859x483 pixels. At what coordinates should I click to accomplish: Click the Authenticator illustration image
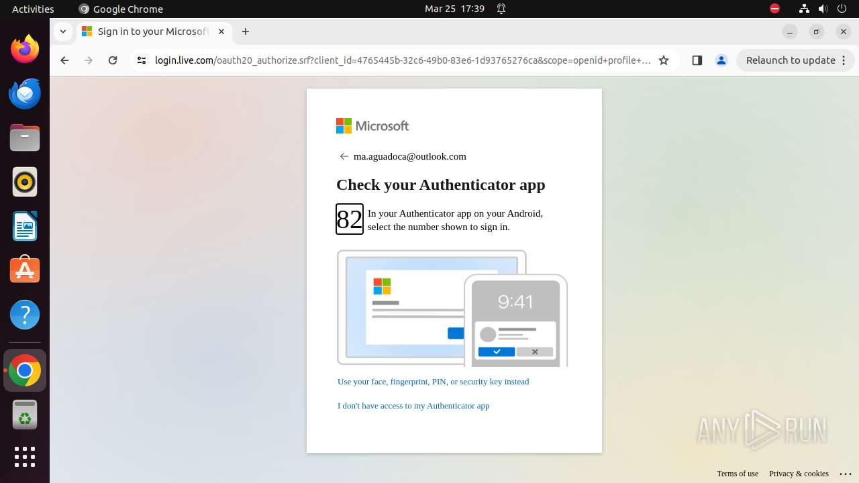pyautogui.click(x=452, y=308)
